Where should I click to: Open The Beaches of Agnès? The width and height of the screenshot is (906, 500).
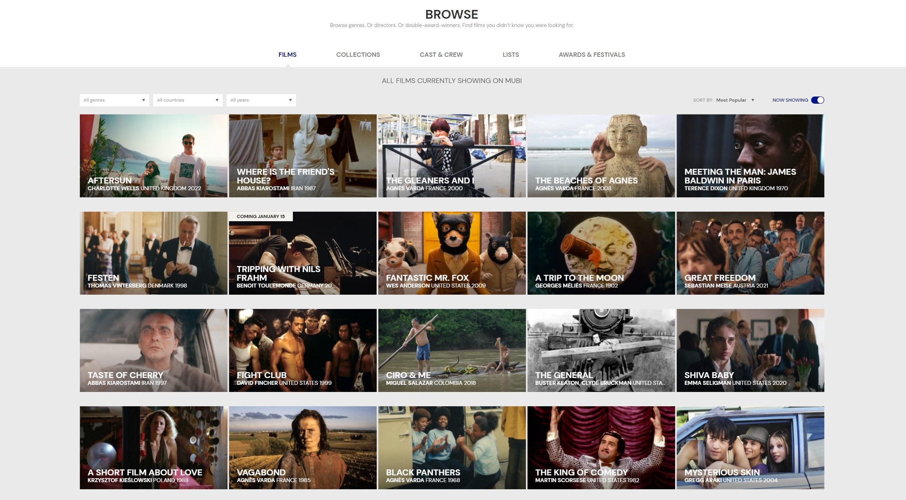point(601,156)
